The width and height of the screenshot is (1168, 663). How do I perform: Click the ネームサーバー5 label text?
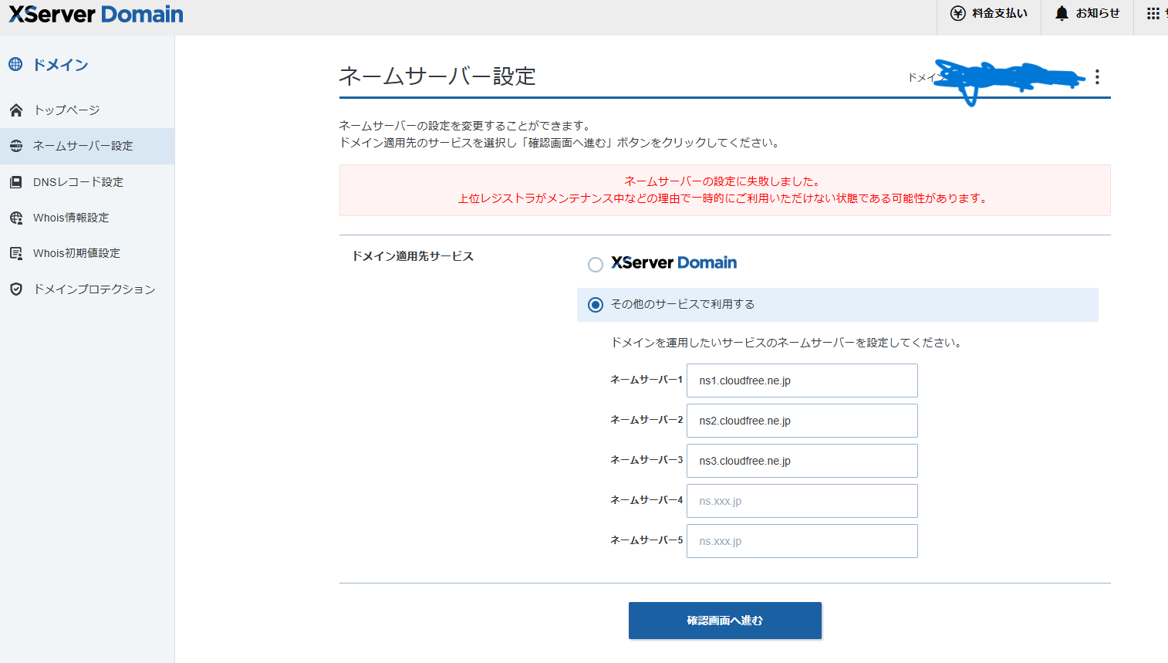click(646, 540)
